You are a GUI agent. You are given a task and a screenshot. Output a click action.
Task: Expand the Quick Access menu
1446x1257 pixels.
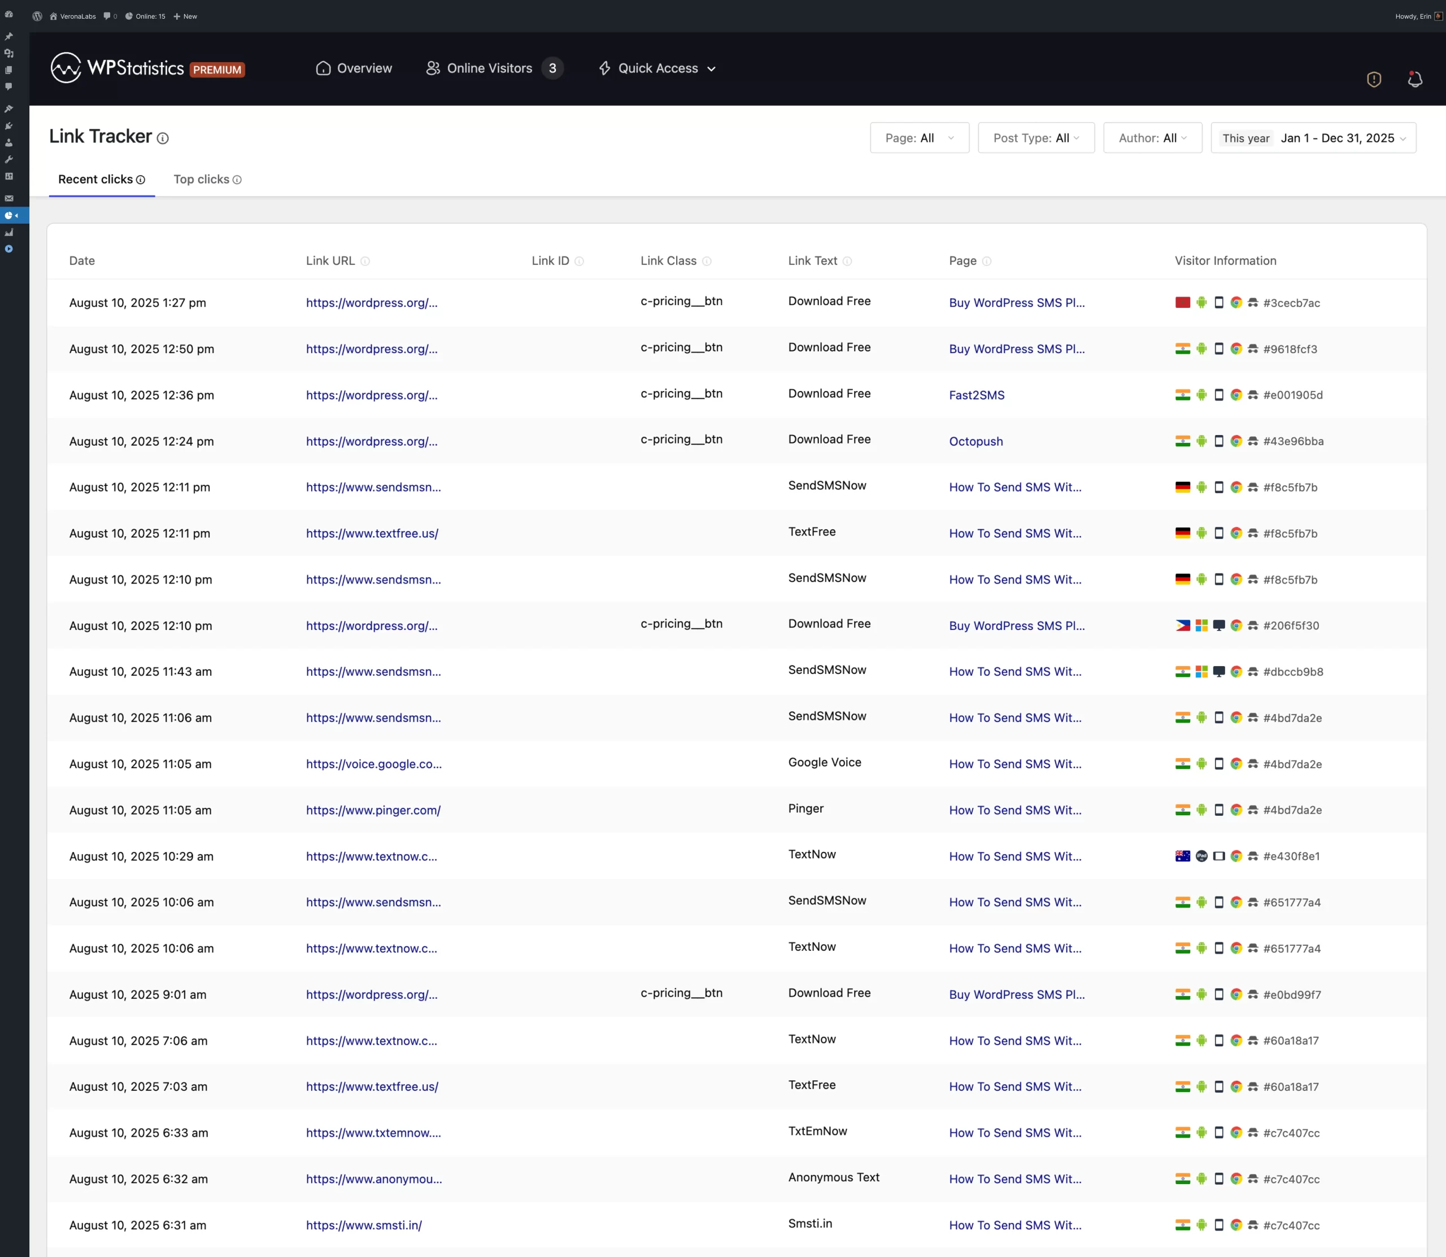(x=657, y=68)
